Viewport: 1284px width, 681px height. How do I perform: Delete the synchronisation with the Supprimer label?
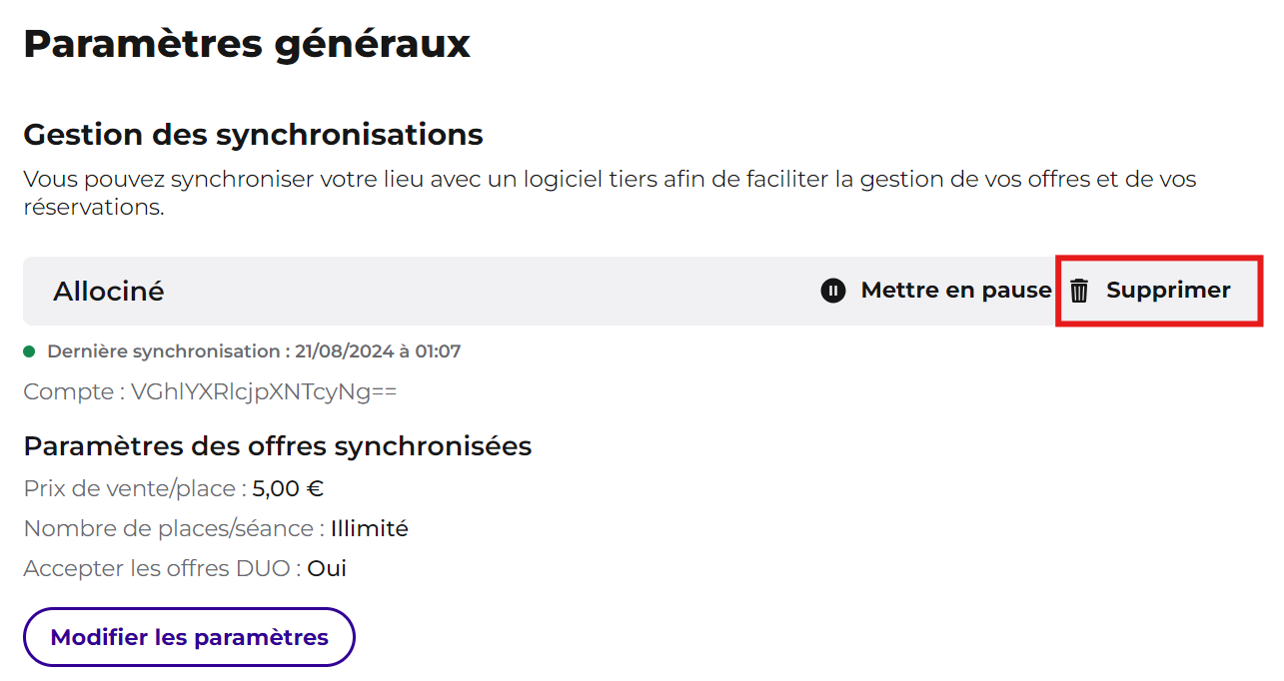(1168, 290)
